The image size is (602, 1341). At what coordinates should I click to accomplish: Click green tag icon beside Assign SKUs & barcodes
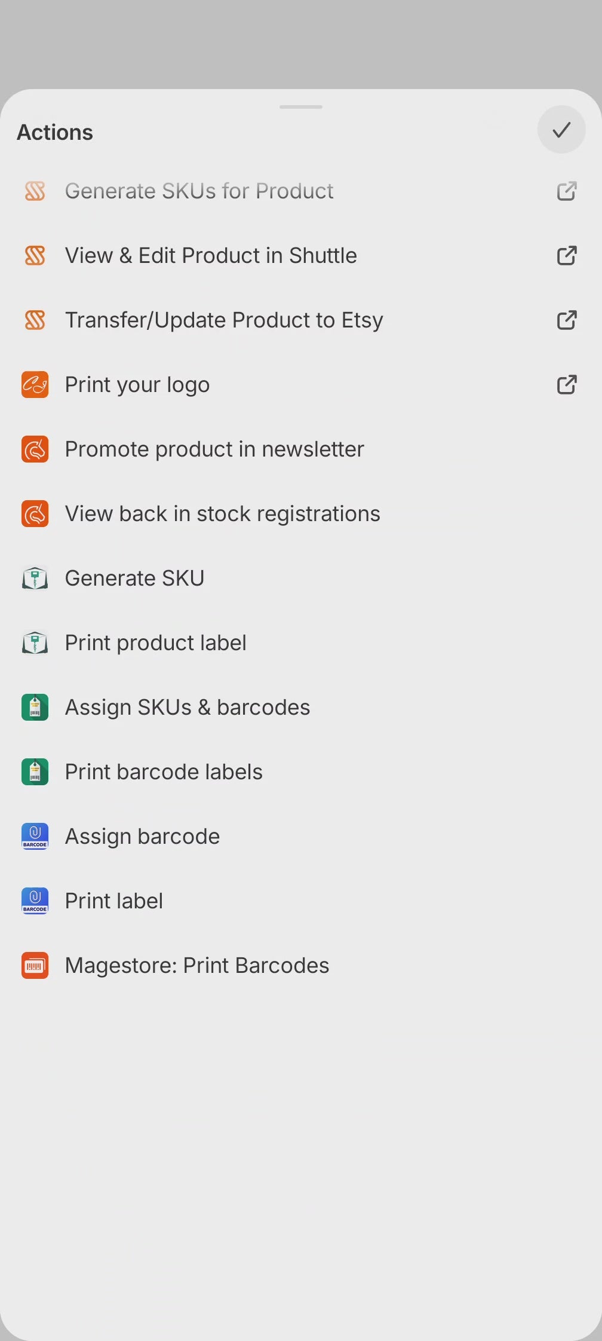coord(35,708)
